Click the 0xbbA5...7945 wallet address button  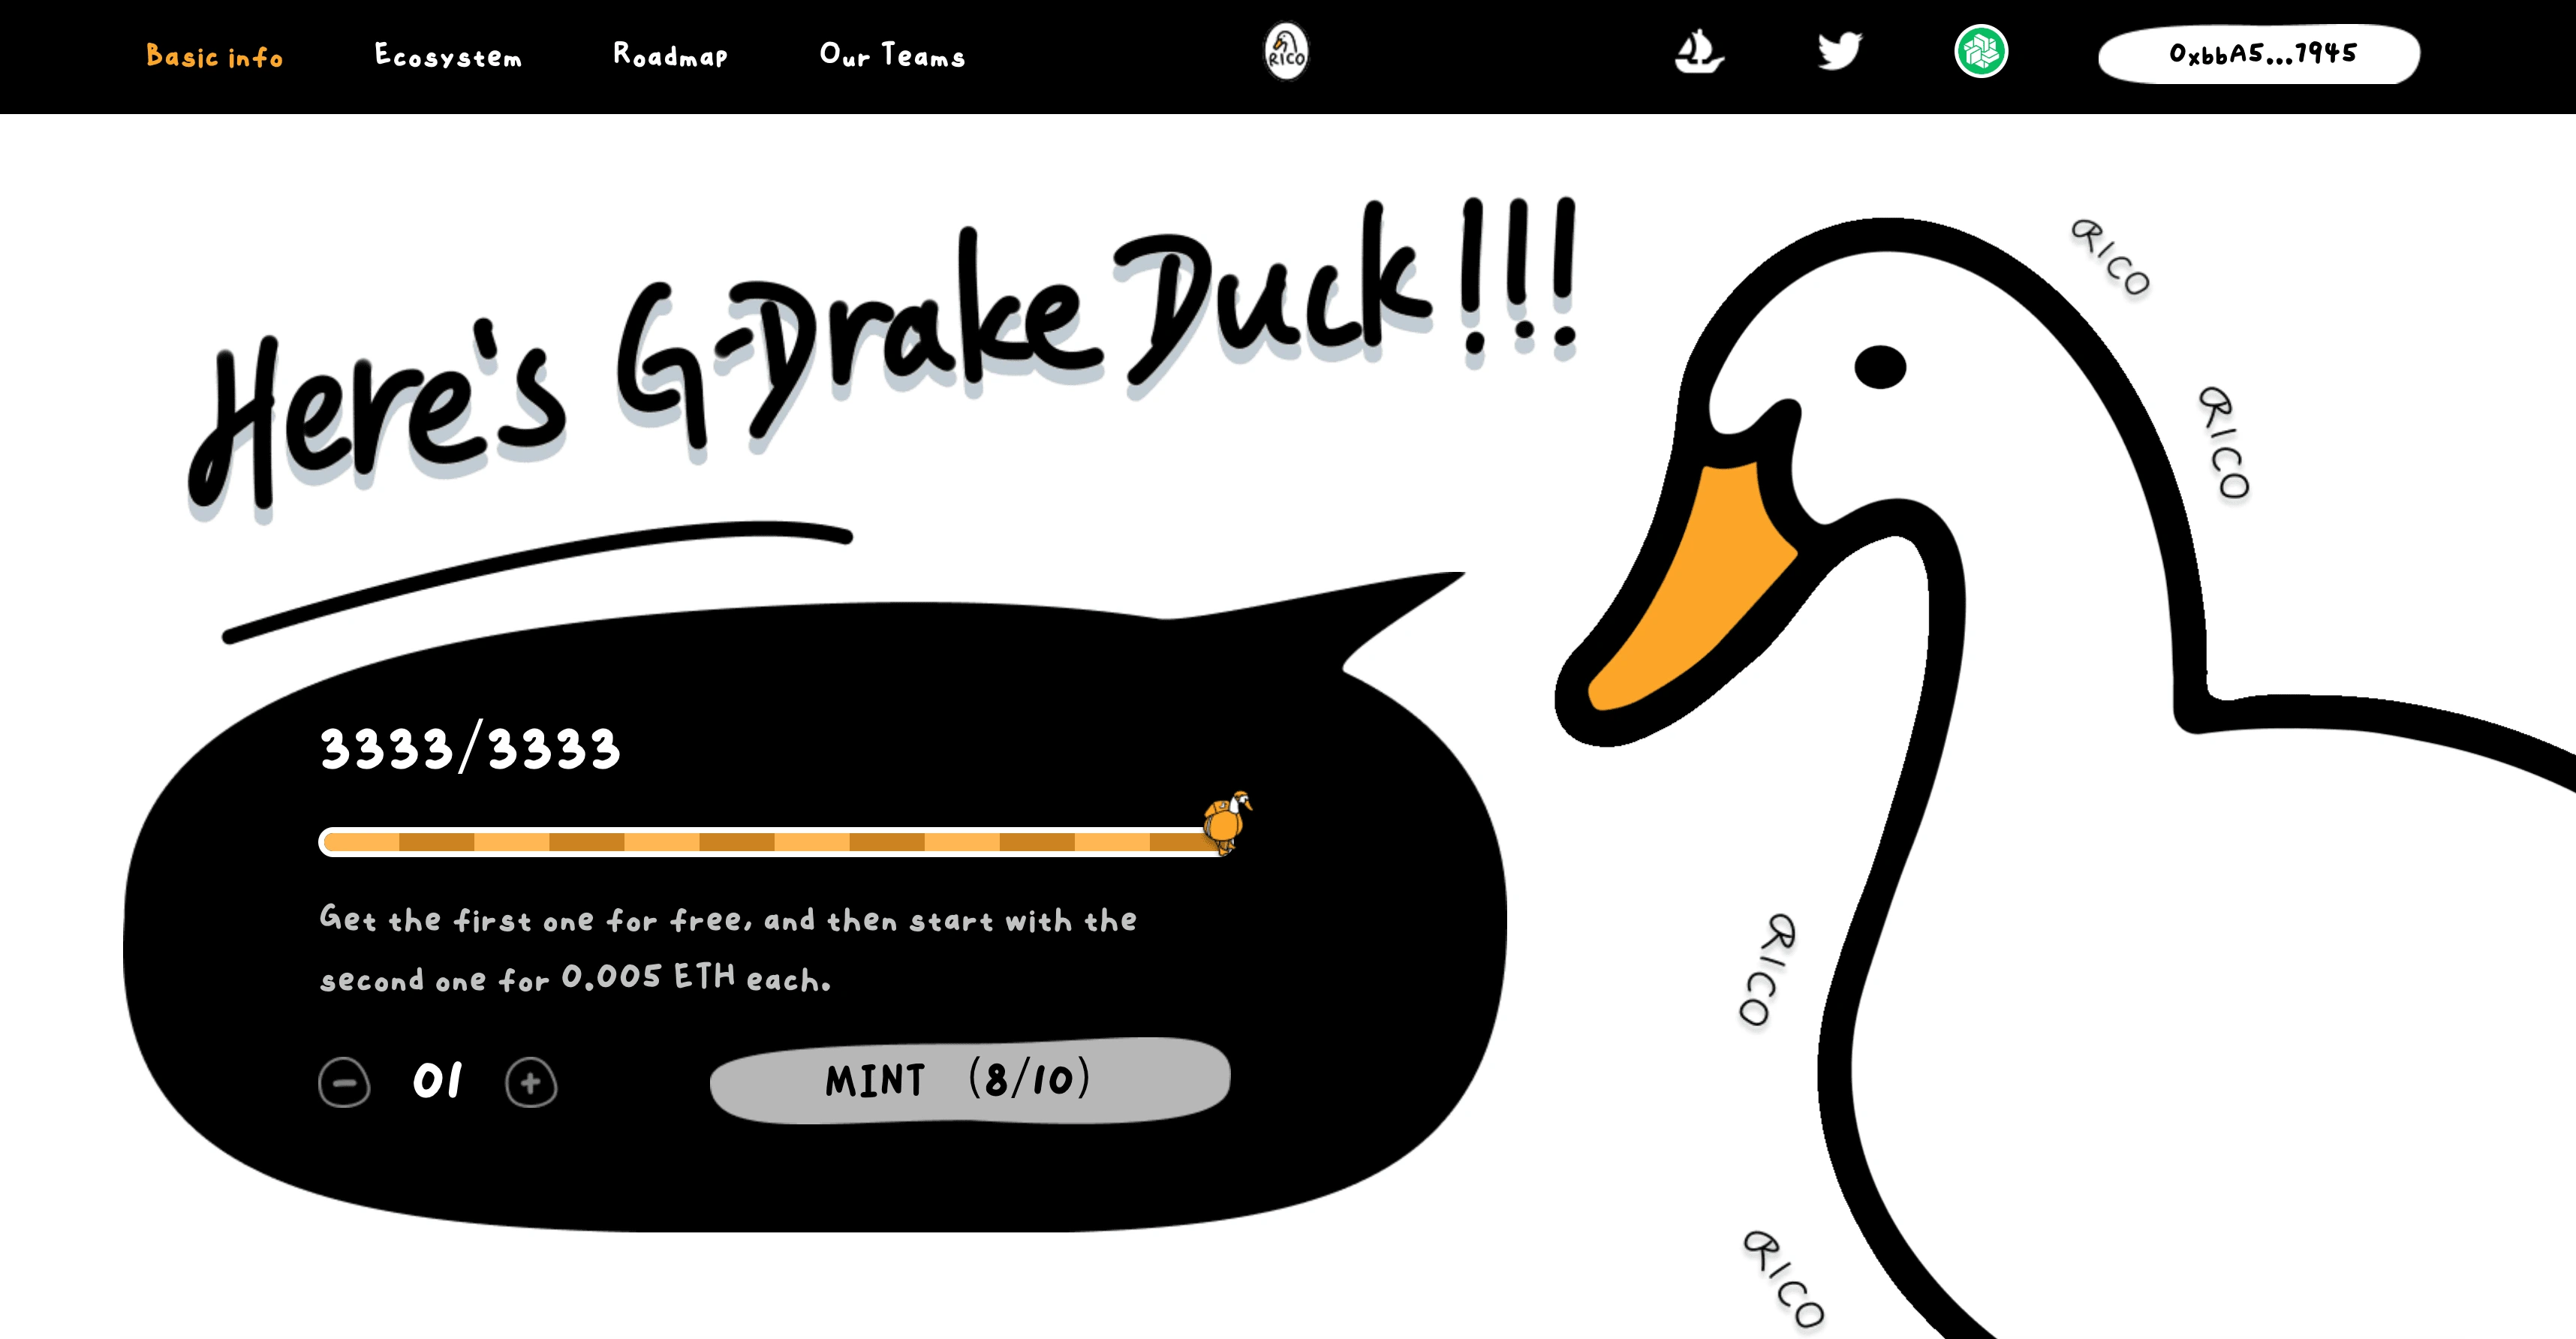tap(2258, 54)
